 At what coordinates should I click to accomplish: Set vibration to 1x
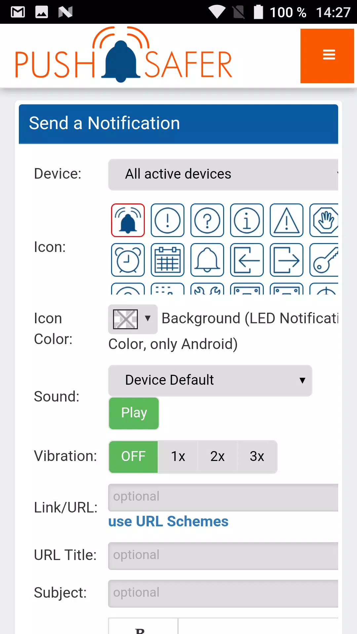tap(178, 457)
